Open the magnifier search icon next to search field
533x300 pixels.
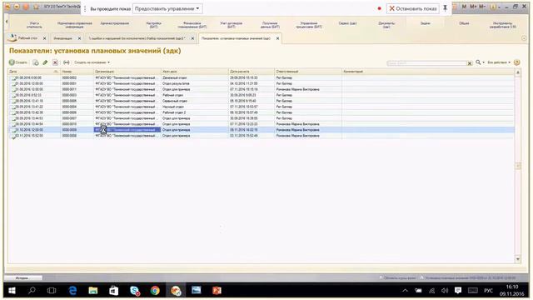(478, 62)
